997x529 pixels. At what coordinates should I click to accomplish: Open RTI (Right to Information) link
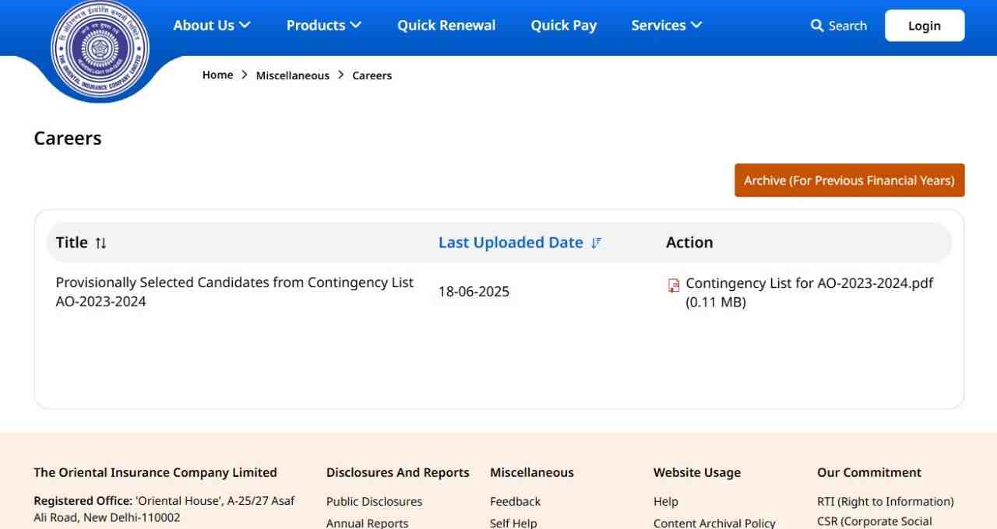(x=886, y=502)
